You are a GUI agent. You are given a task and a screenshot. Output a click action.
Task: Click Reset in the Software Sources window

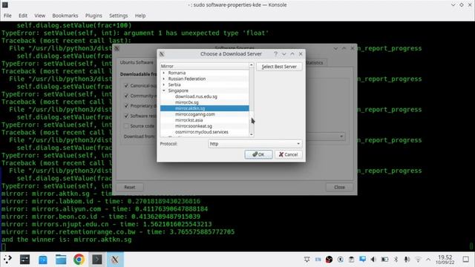click(x=130, y=187)
